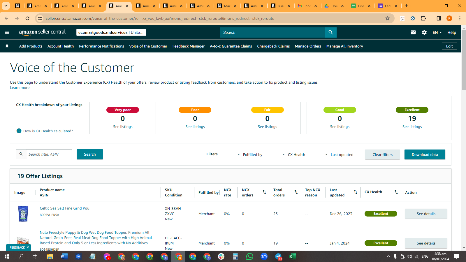This screenshot has height=262, width=466.
Task: Sort by CX Health arrows
Action: 396,192
